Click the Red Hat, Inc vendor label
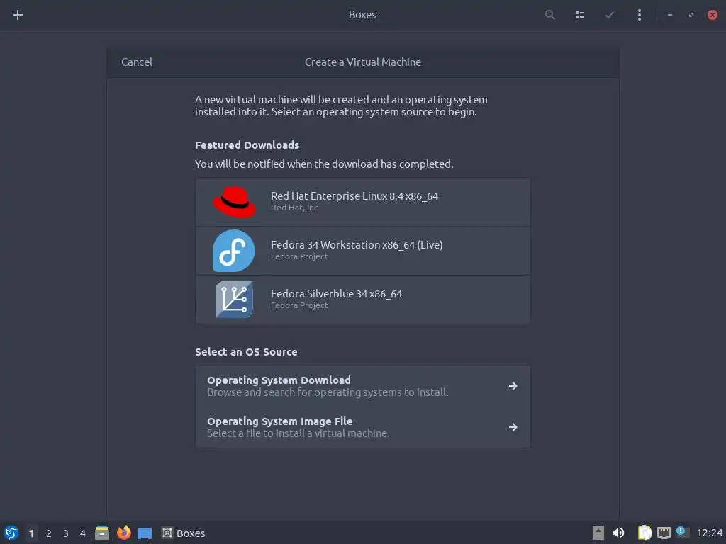 tap(294, 208)
